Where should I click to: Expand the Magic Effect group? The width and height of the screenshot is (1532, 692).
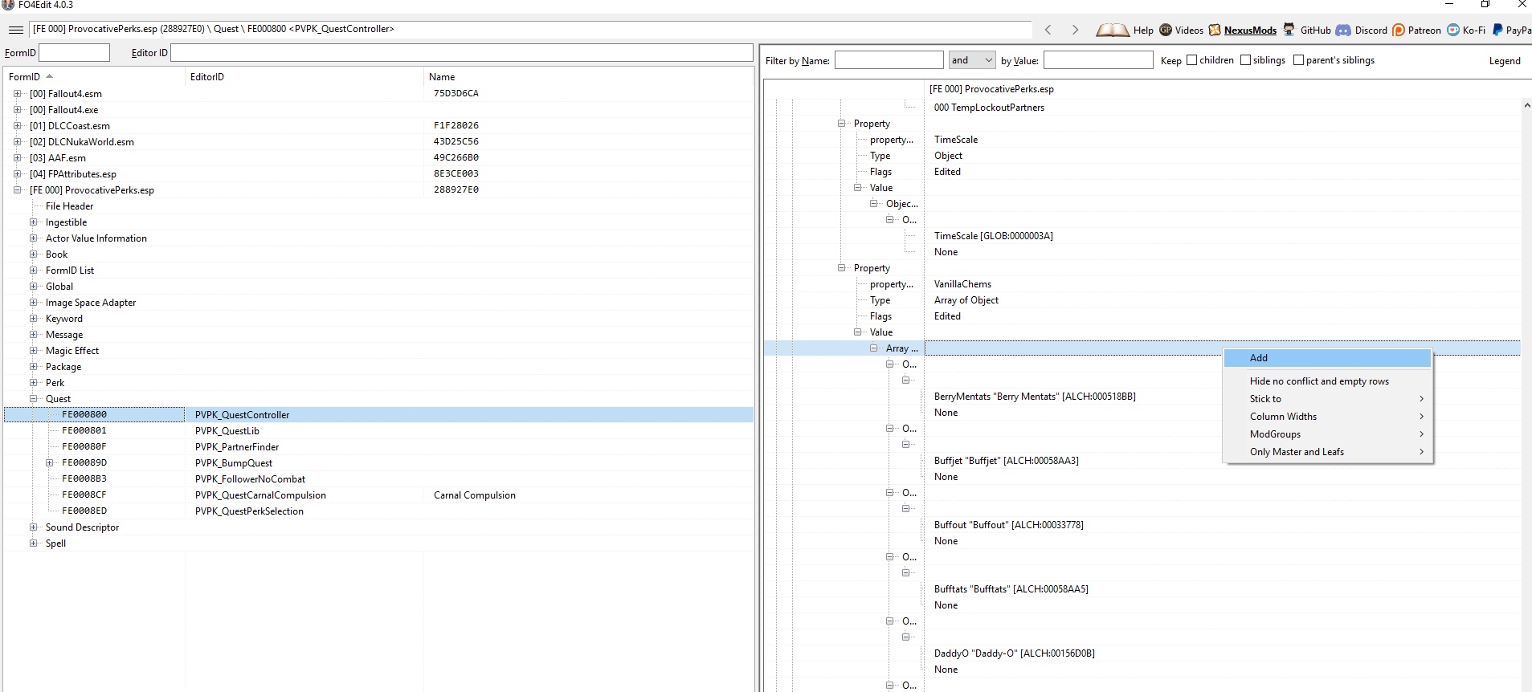pos(33,351)
